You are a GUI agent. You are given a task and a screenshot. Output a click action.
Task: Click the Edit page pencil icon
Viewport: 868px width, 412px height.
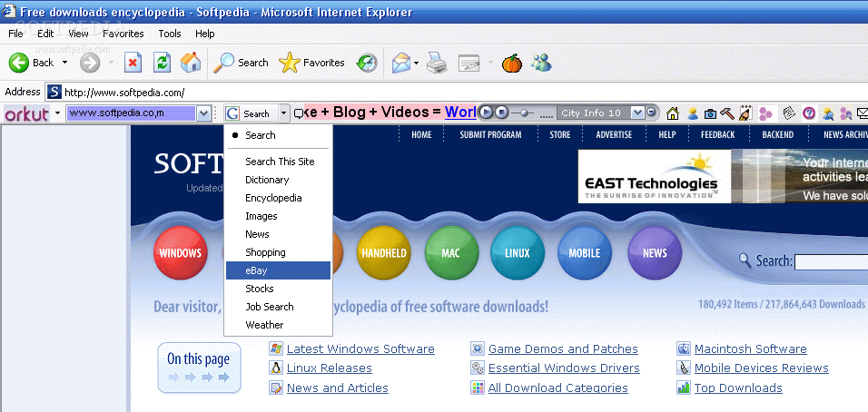pyautogui.click(x=469, y=63)
